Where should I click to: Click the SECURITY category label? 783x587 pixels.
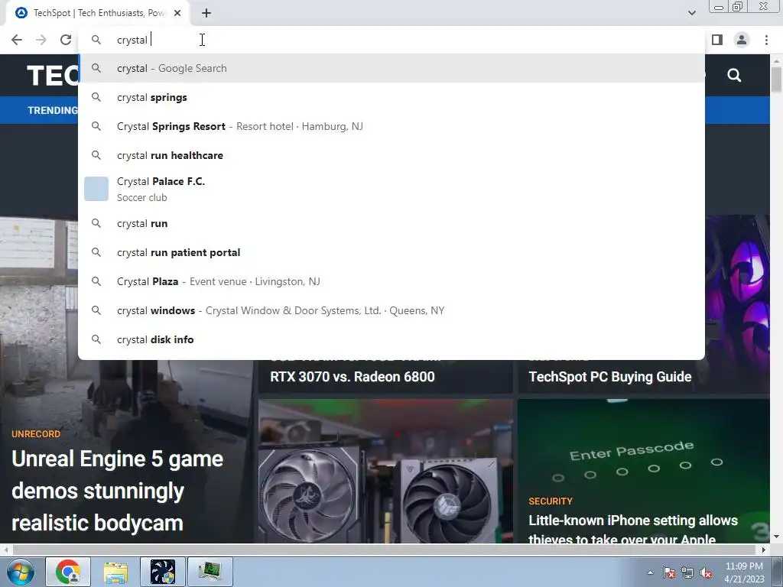click(551, 501)
